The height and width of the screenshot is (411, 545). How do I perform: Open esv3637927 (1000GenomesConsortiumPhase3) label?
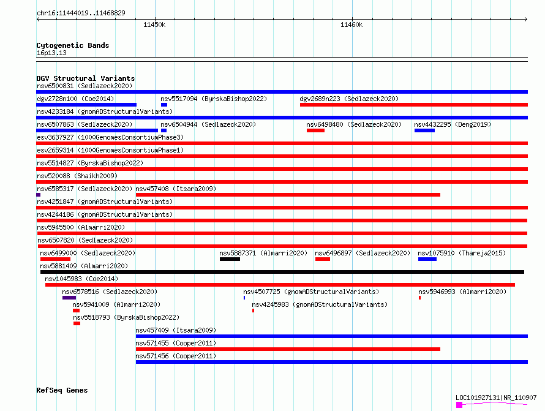110,137
